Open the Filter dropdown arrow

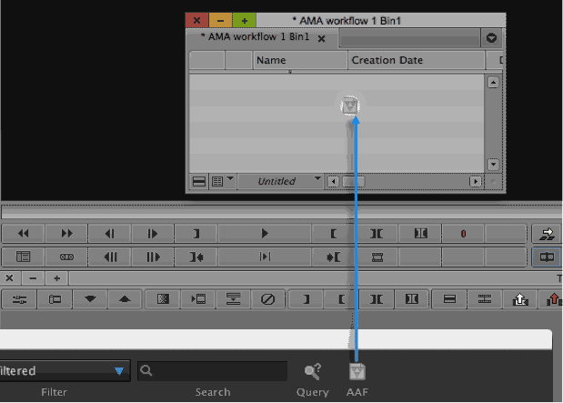[x=119, y=370]
